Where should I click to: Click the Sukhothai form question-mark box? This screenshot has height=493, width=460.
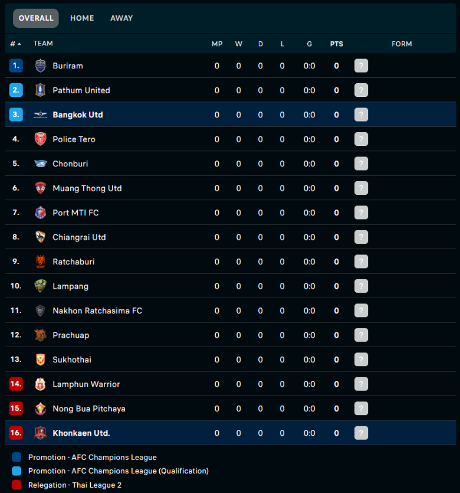pos(361,360)
